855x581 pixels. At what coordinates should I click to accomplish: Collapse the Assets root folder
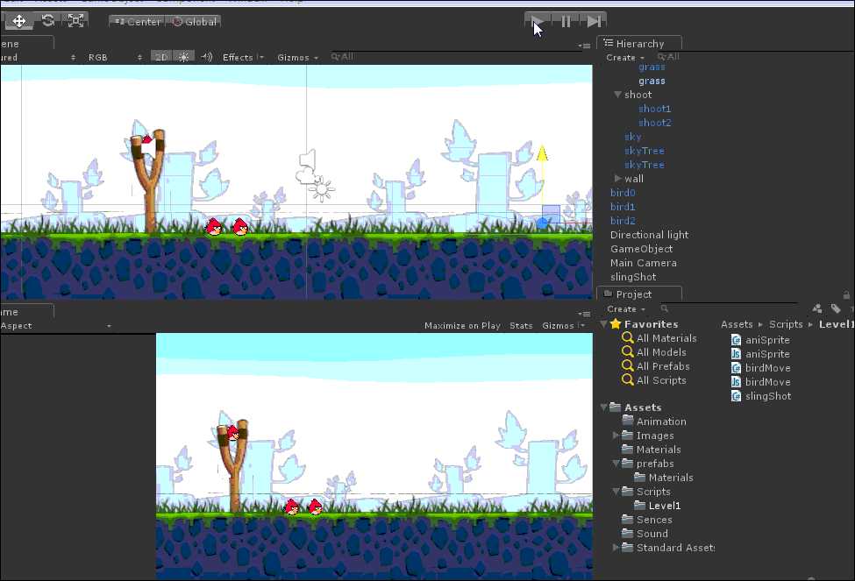[603, 407]
